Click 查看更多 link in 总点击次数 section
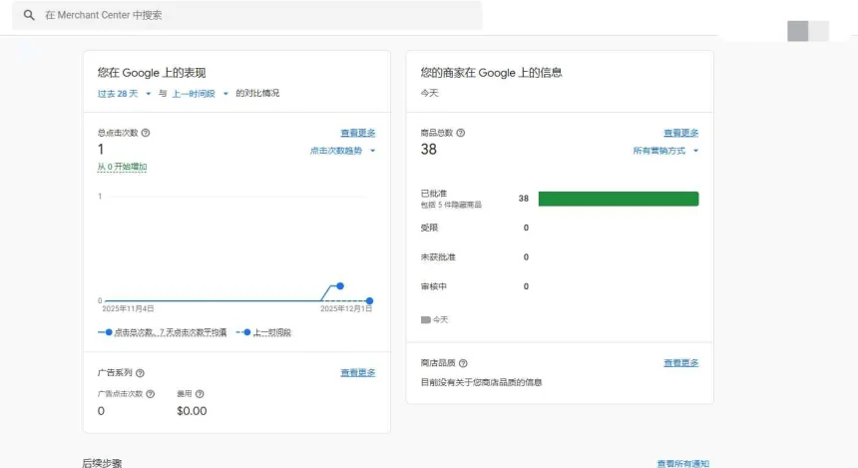The width and height of the screenshot is (858, 468). [357, 133]
